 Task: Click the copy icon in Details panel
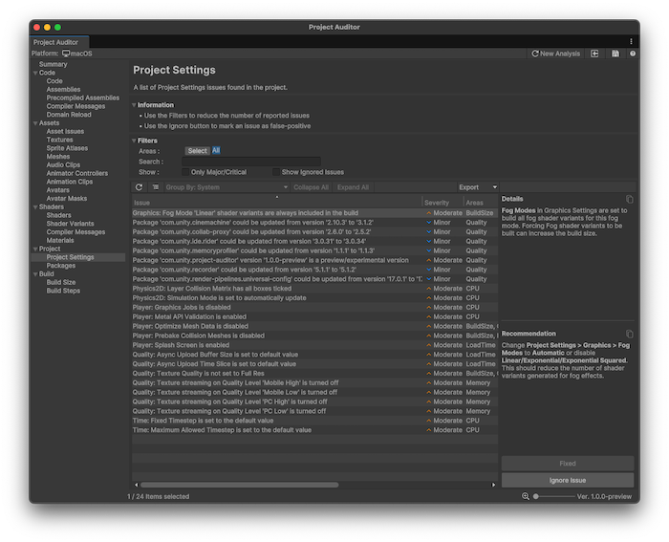click(629, 199)
